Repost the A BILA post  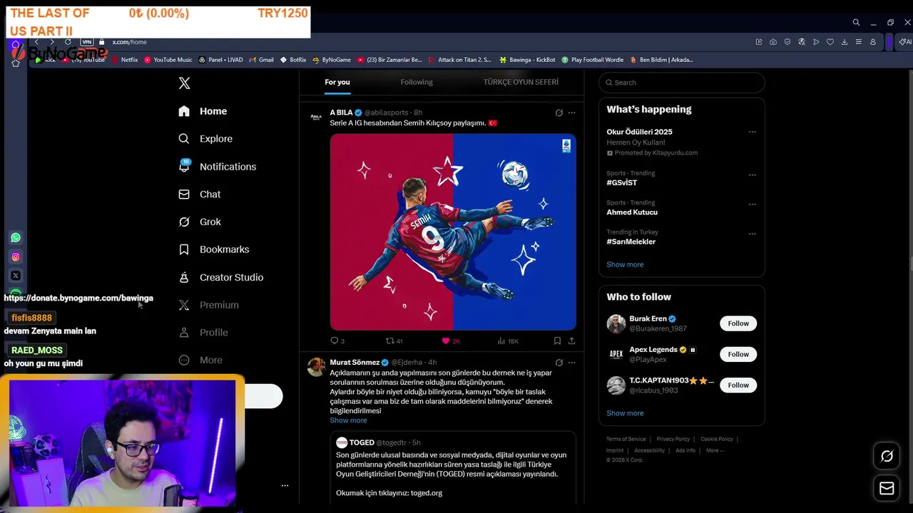394,341
